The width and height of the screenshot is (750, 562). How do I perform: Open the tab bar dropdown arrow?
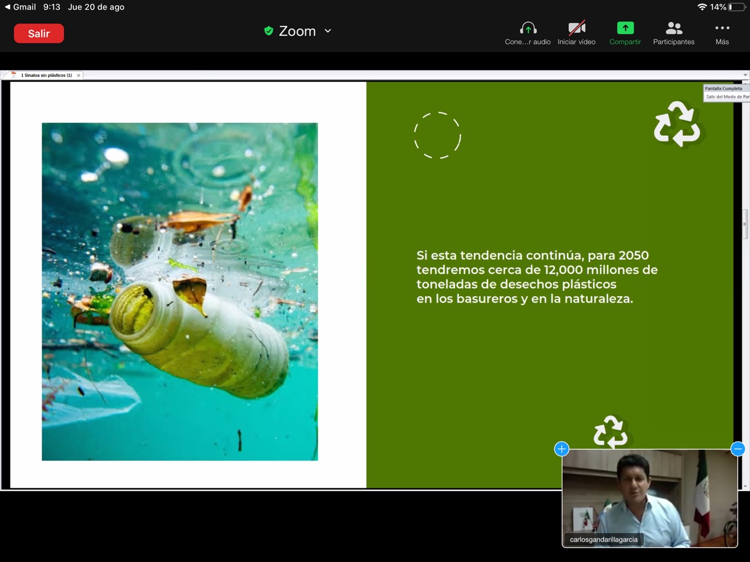[745, 75]
